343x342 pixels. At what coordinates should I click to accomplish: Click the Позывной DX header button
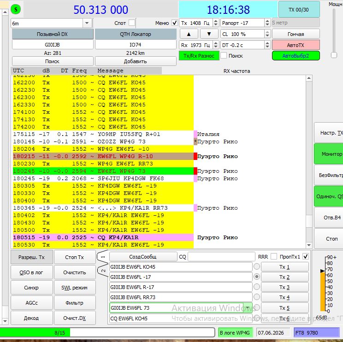53,34
